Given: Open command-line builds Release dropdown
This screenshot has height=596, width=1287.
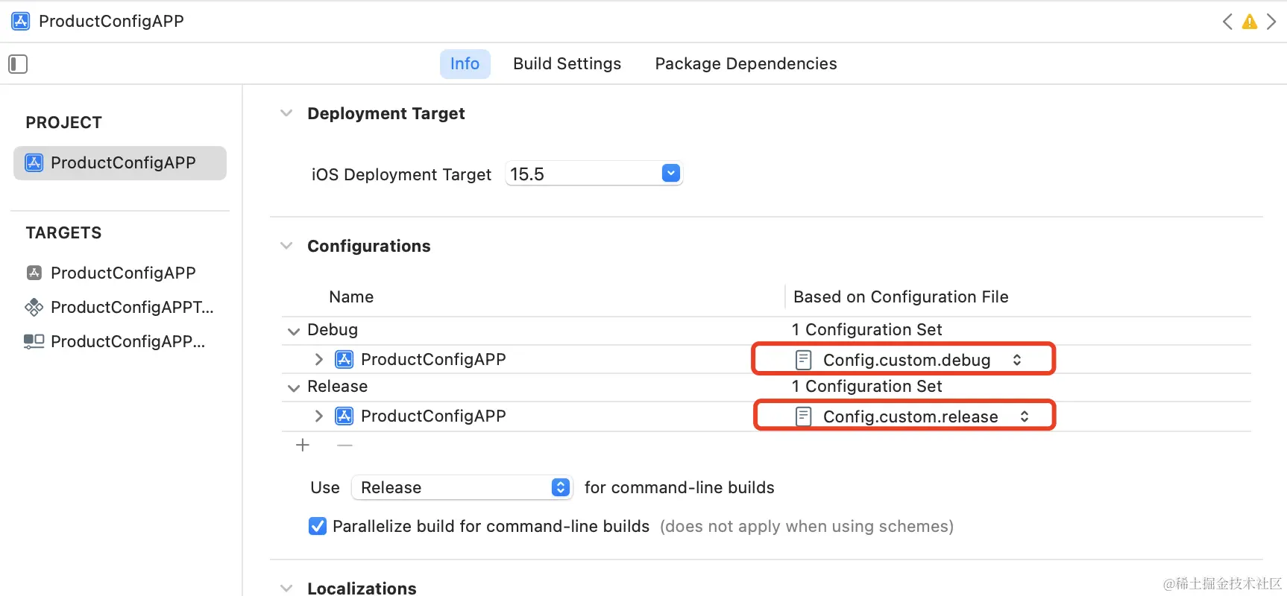Looking at the screenshot, I should coord(462,487).
